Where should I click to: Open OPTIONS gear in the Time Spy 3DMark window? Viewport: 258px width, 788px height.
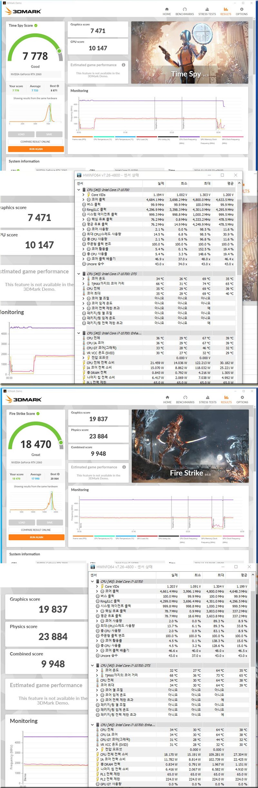pyautogui.click(x=242, y=11)
